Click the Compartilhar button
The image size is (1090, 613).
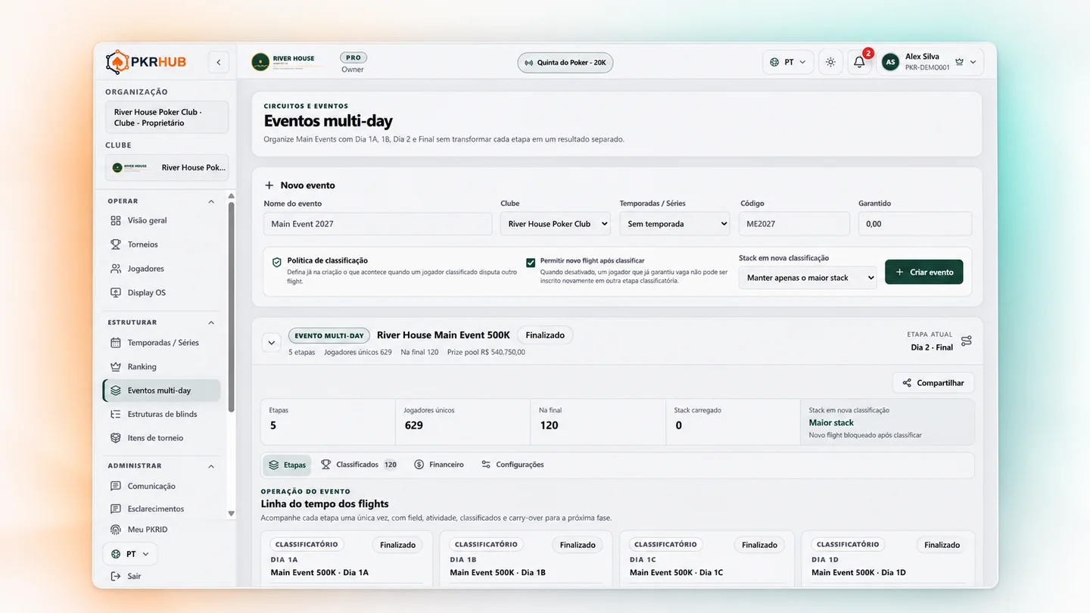pos(933,383)
